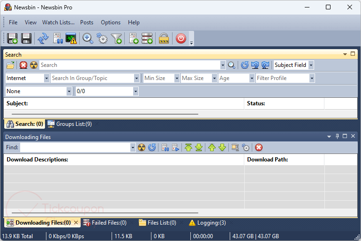Click the funnel add filter icon
Viewport: 361px width, 241px height.
click(116, 38)
